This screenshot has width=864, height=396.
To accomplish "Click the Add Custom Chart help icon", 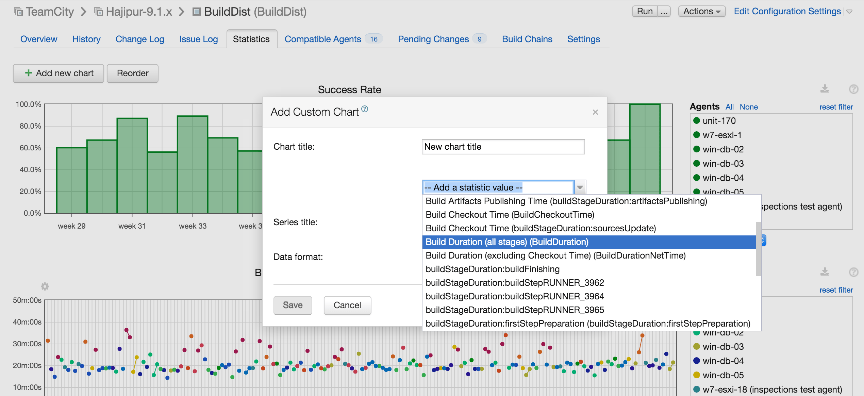I will pos(365,109).
